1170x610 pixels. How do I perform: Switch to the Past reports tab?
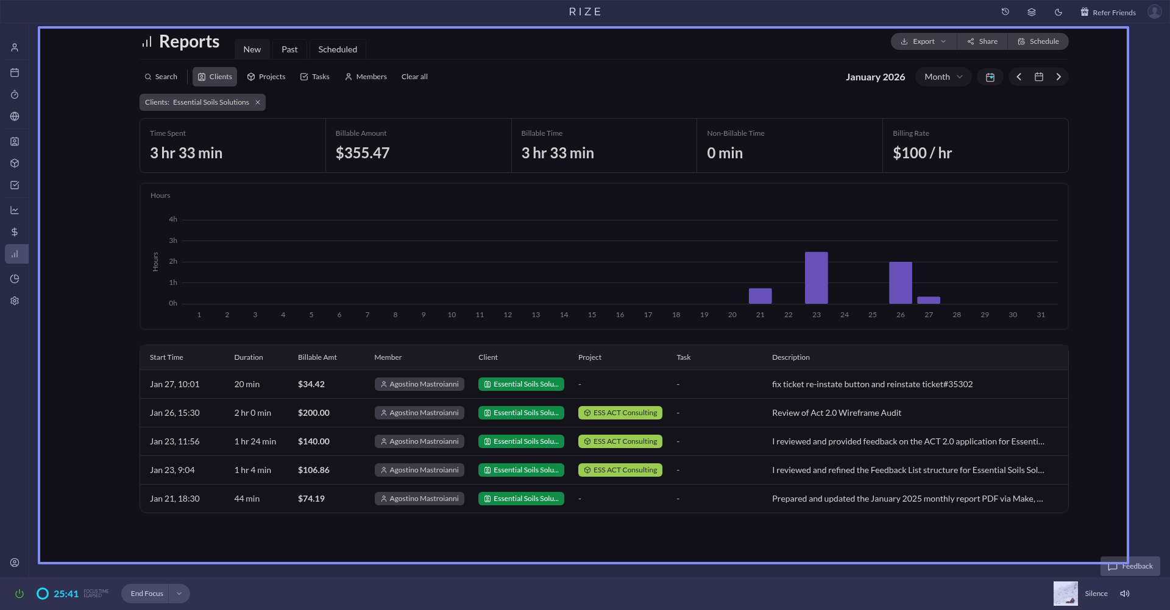[289, 49]
